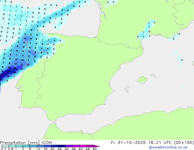Click the '45' legend scale label
The width and height of the screenshot is (194, 150).
[x=88, y=149]
